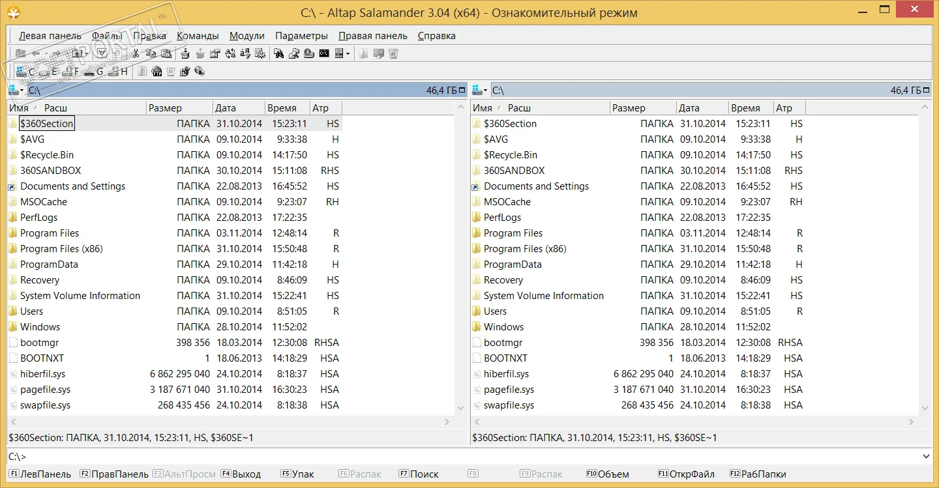The image size is (939, 488).
Task: Select Users folder in the right panel
Action: [496, 311]
